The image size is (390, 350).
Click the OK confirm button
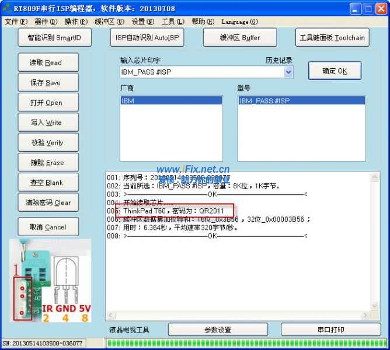tap(335, 71)
